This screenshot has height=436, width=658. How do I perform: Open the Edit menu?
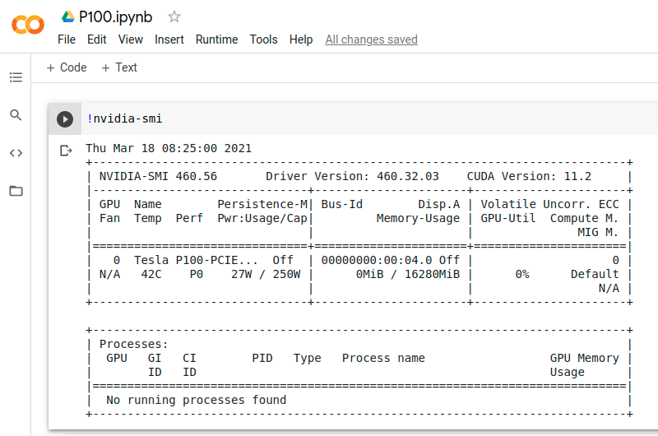(x=96, y=39)
